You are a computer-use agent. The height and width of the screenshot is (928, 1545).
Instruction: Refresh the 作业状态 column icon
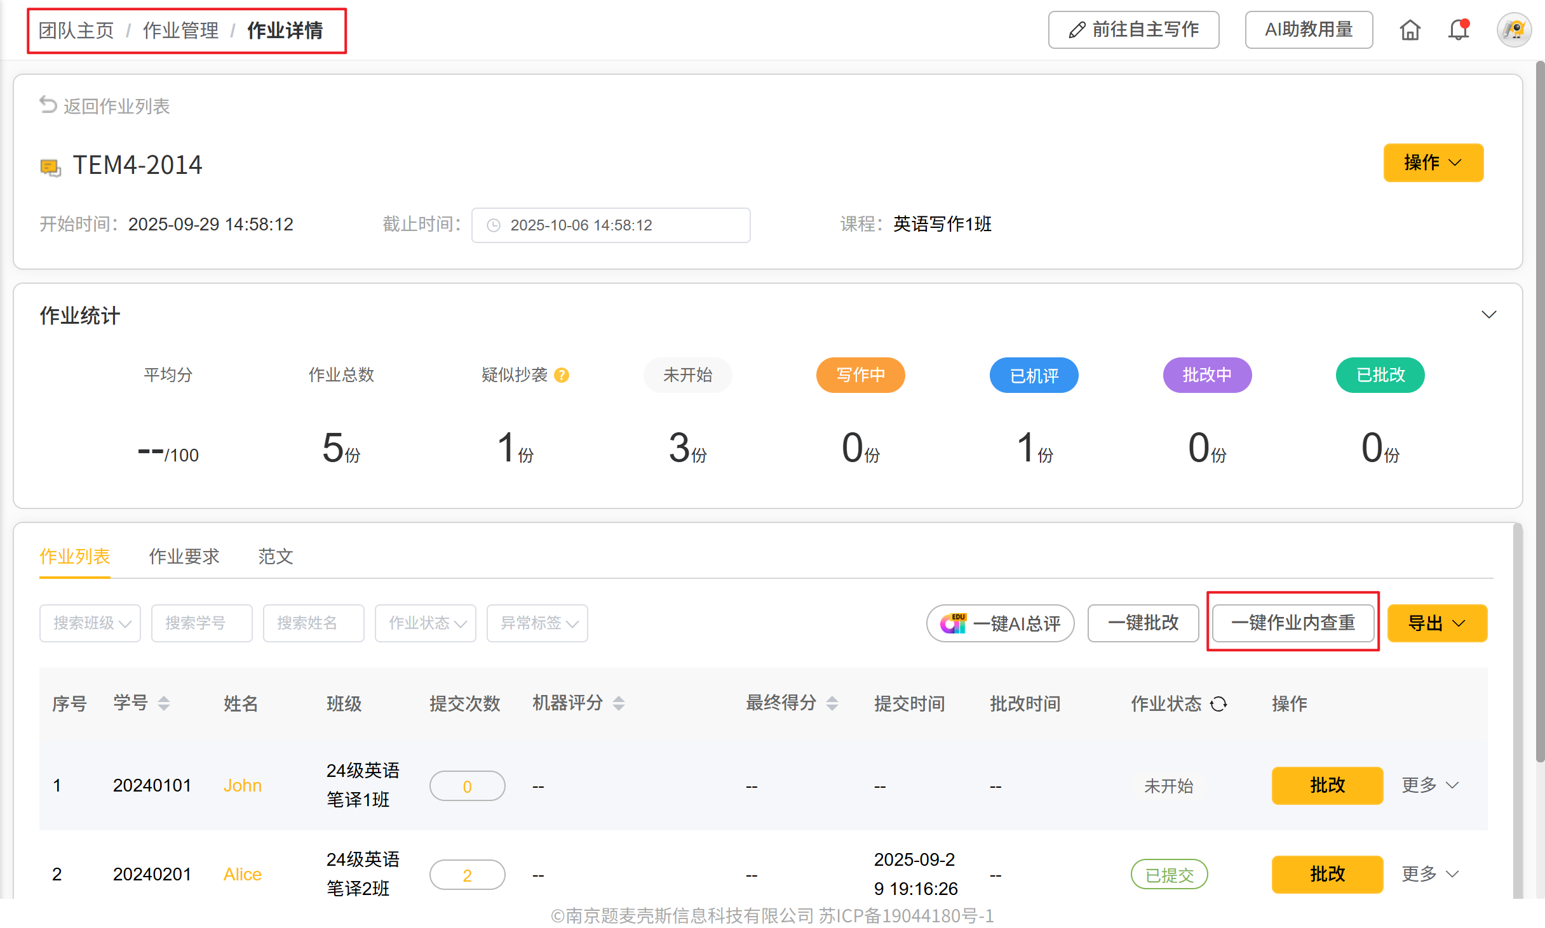(1218, 704)
